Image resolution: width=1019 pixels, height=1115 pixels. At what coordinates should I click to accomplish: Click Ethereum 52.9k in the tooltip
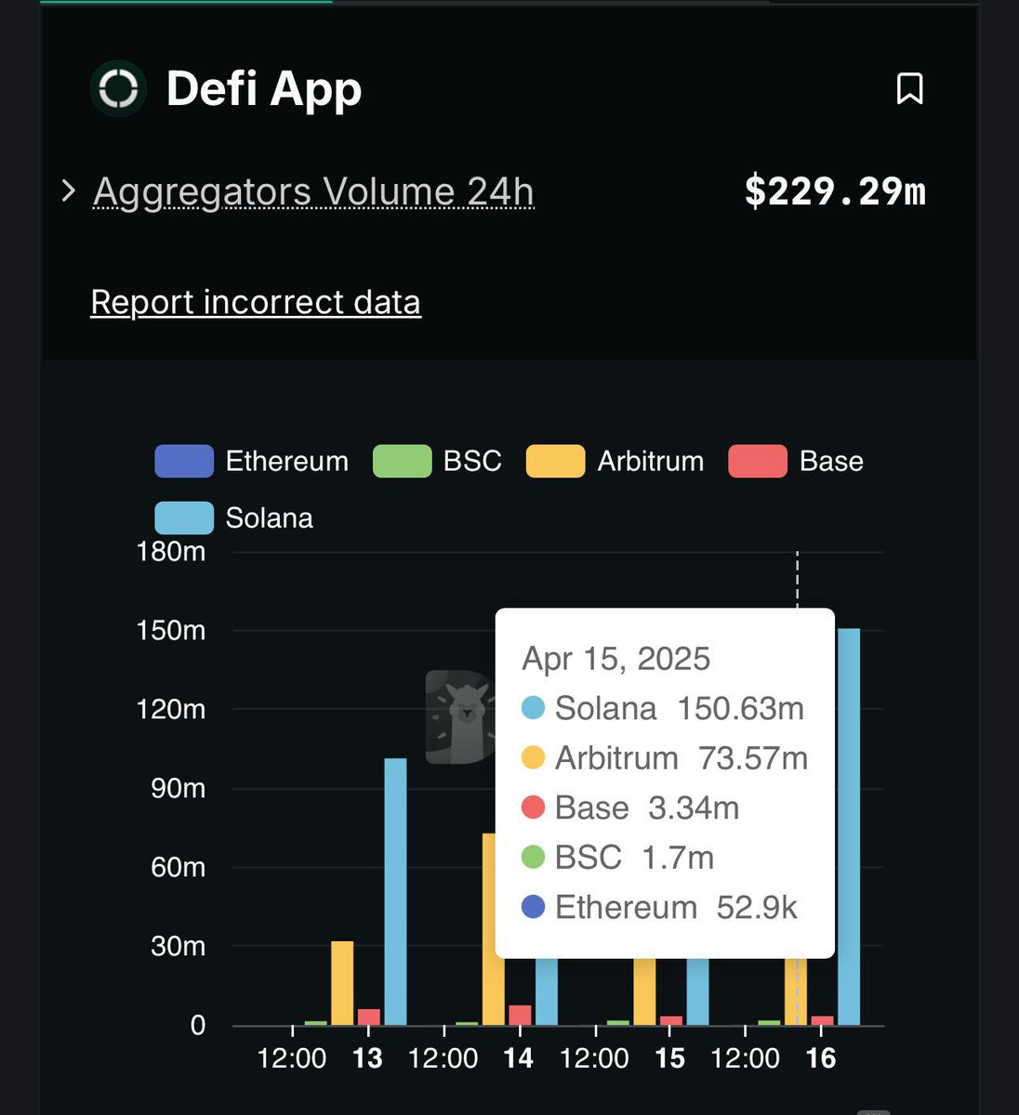point(659,907)
